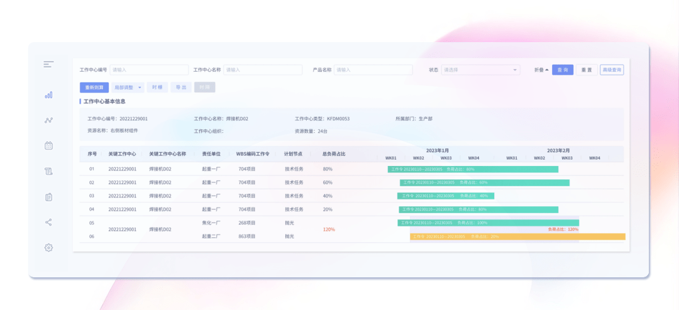Select the row 01 green Gantt bar

[473, 169]
